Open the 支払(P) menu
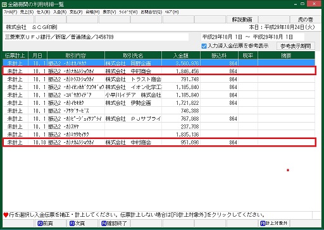This screenshot has width=324, height=230. point(76,12)
